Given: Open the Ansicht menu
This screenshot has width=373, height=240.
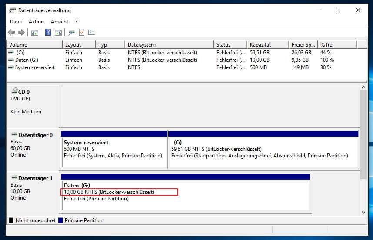Looking at the screenshot, I should pyautogui.click(x=60, y=22).
